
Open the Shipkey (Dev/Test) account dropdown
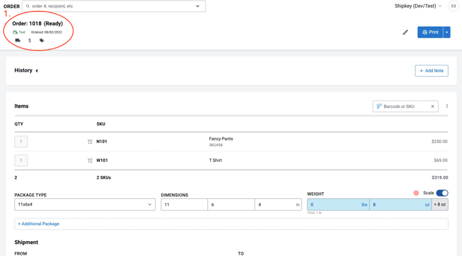(x=418, y=6)
